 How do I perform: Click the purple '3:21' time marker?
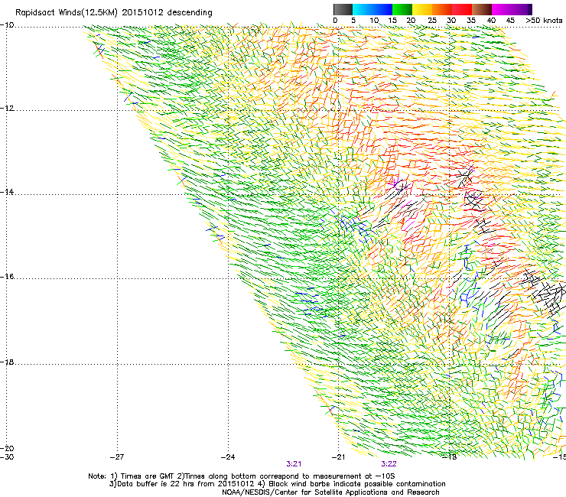[294, 464]
